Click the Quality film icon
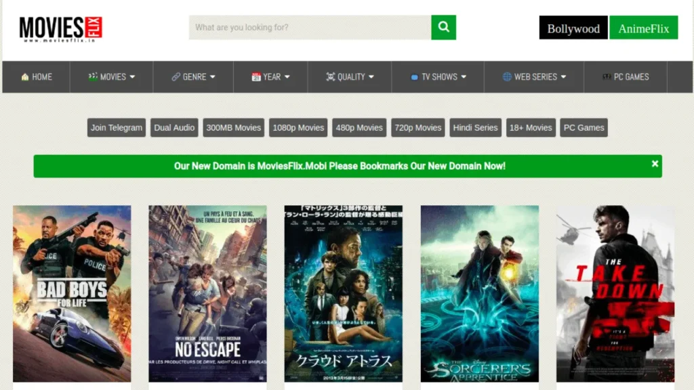Viewport: 694px width, 390px height. [x=330, y=77]
